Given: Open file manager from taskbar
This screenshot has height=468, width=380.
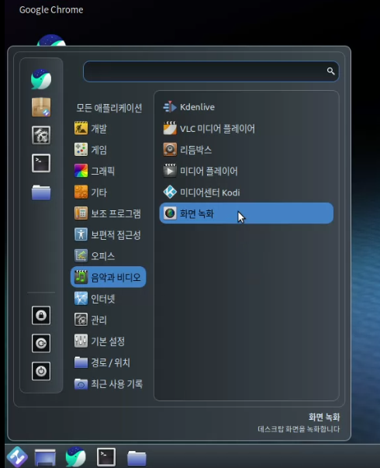Looking at the screenshot, I should pos(136,458).
